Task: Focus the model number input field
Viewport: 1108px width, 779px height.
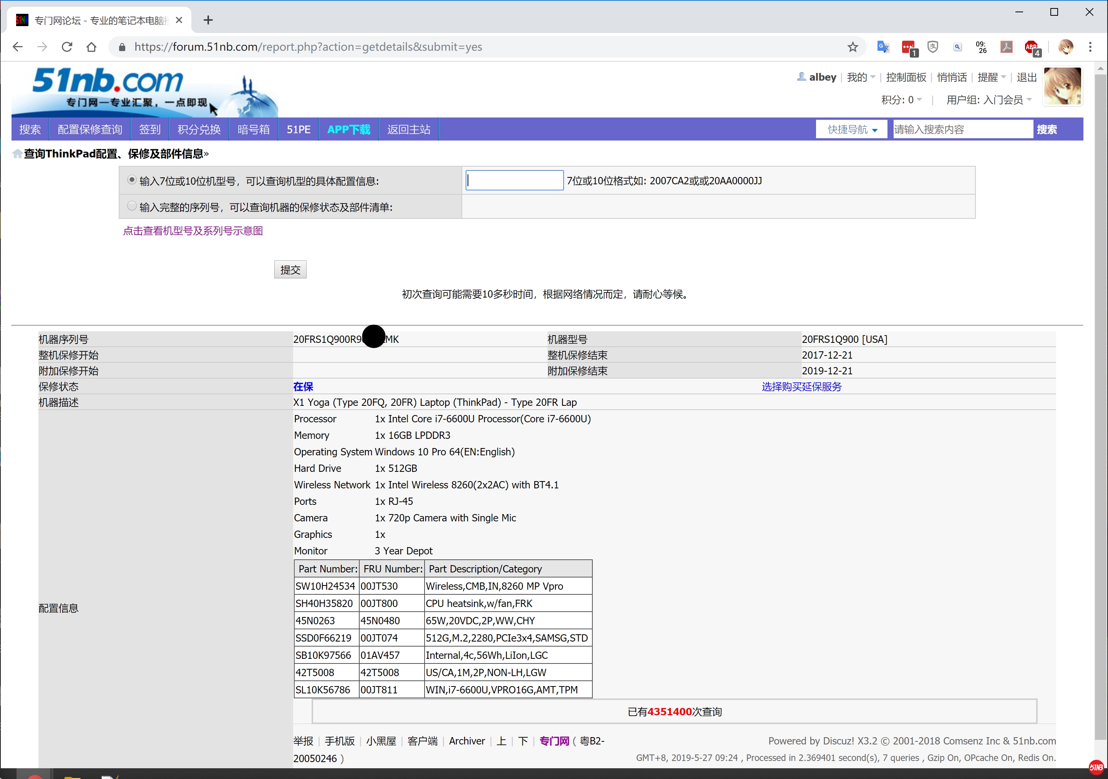Action: point(514,180)
